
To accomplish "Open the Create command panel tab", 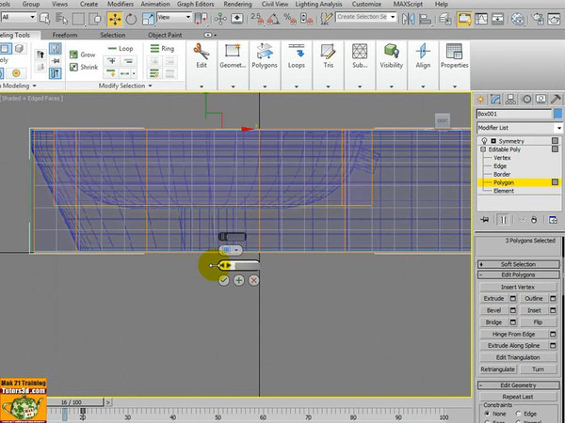I will click(x=480, y=100).
